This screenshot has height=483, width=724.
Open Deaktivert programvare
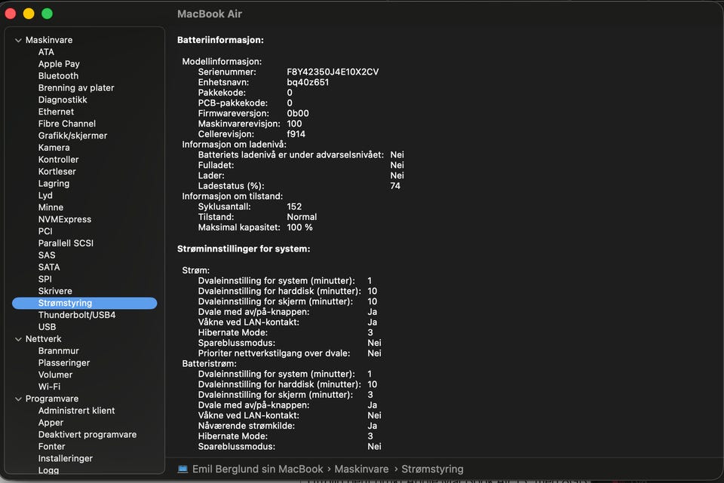pyautogui.click(x=87, y=435)
